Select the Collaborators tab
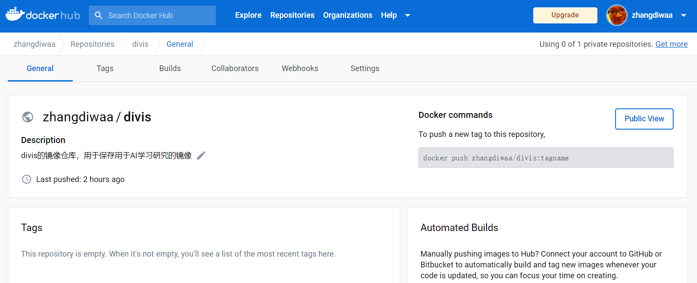This screenshot has height=283, width=697. click(x=235, y=68)
